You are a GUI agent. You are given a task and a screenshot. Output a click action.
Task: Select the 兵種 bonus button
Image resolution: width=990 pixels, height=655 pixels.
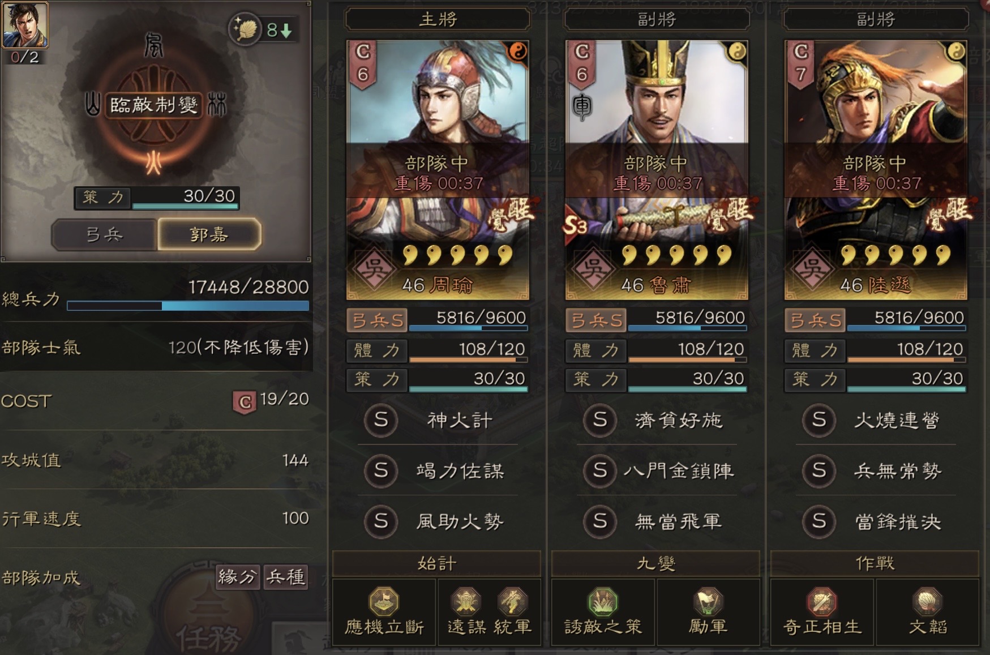286,577
